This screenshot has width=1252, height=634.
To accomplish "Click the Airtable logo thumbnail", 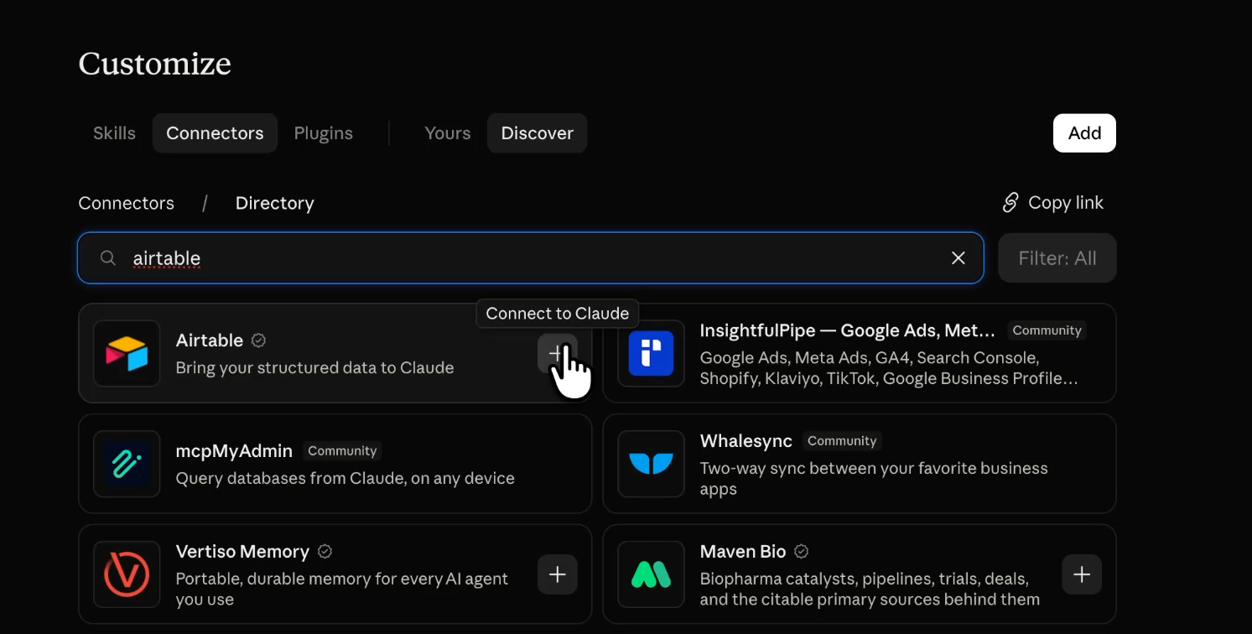I will pos(127,353).
